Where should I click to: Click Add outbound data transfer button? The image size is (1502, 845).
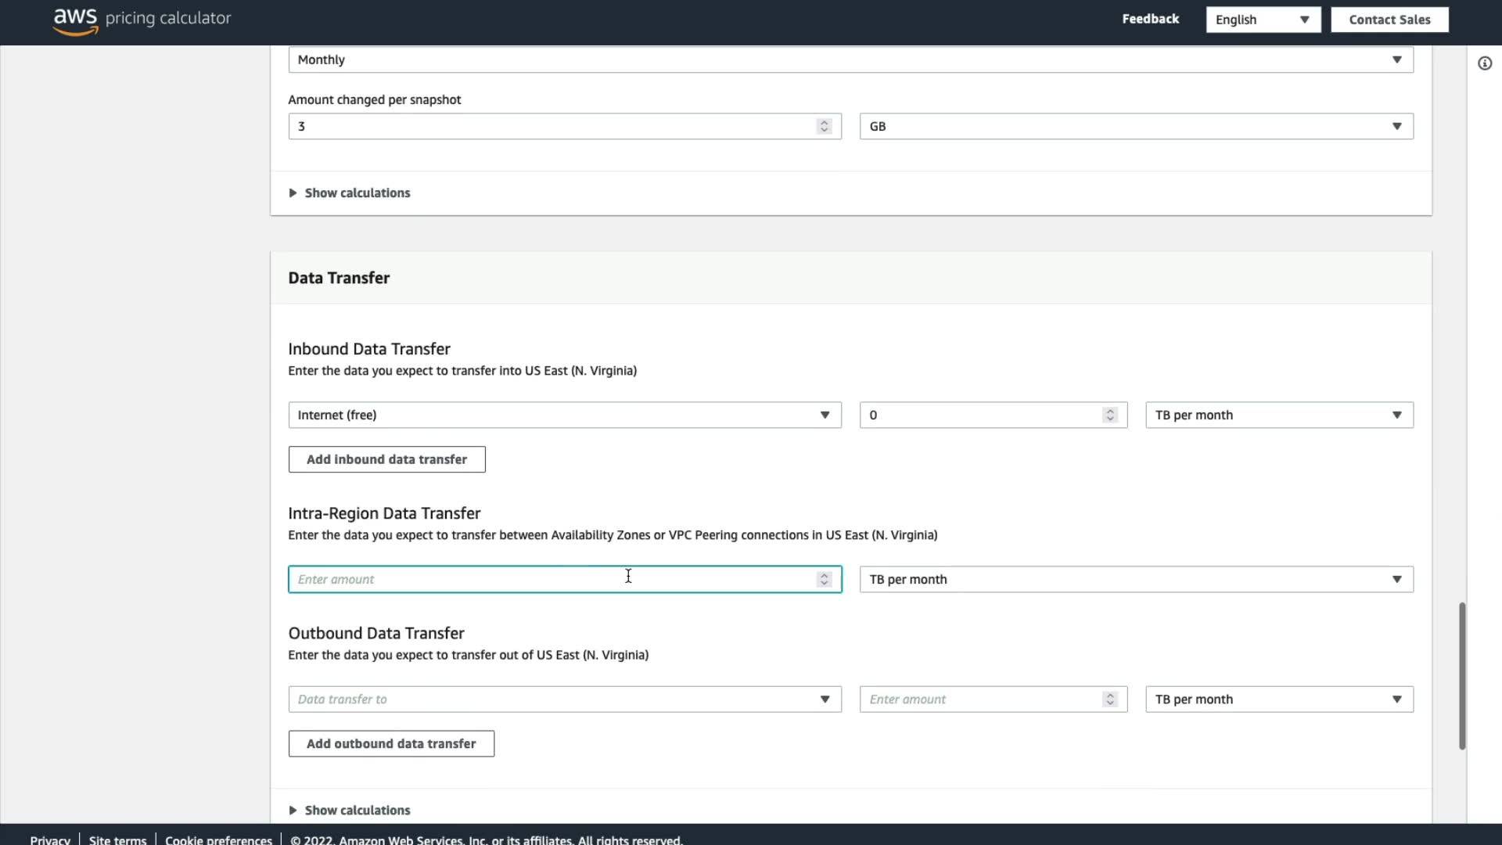coord(391,744)
